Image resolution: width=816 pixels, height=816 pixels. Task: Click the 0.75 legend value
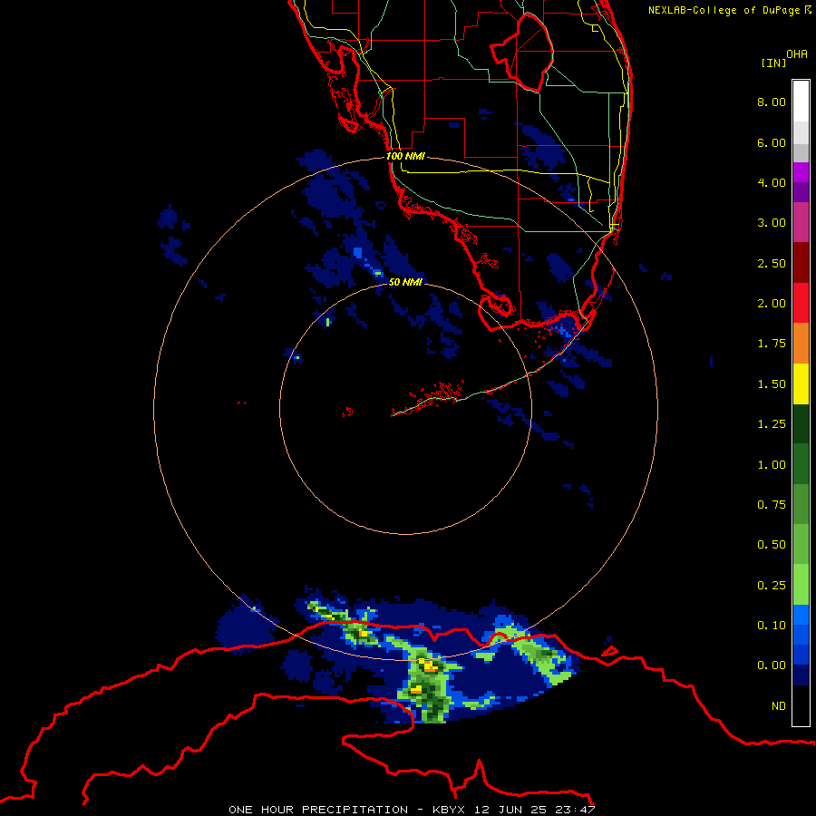[772, 505]
